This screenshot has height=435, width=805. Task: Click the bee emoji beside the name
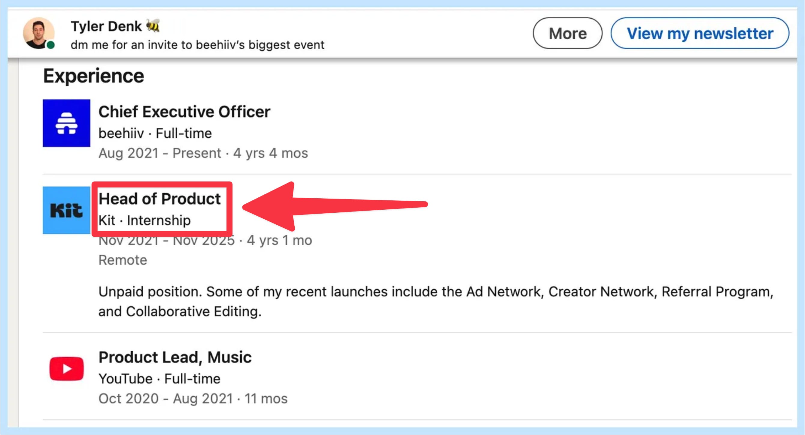tap(153, 25)
